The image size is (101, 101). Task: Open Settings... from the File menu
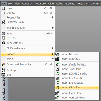point(28,70)
